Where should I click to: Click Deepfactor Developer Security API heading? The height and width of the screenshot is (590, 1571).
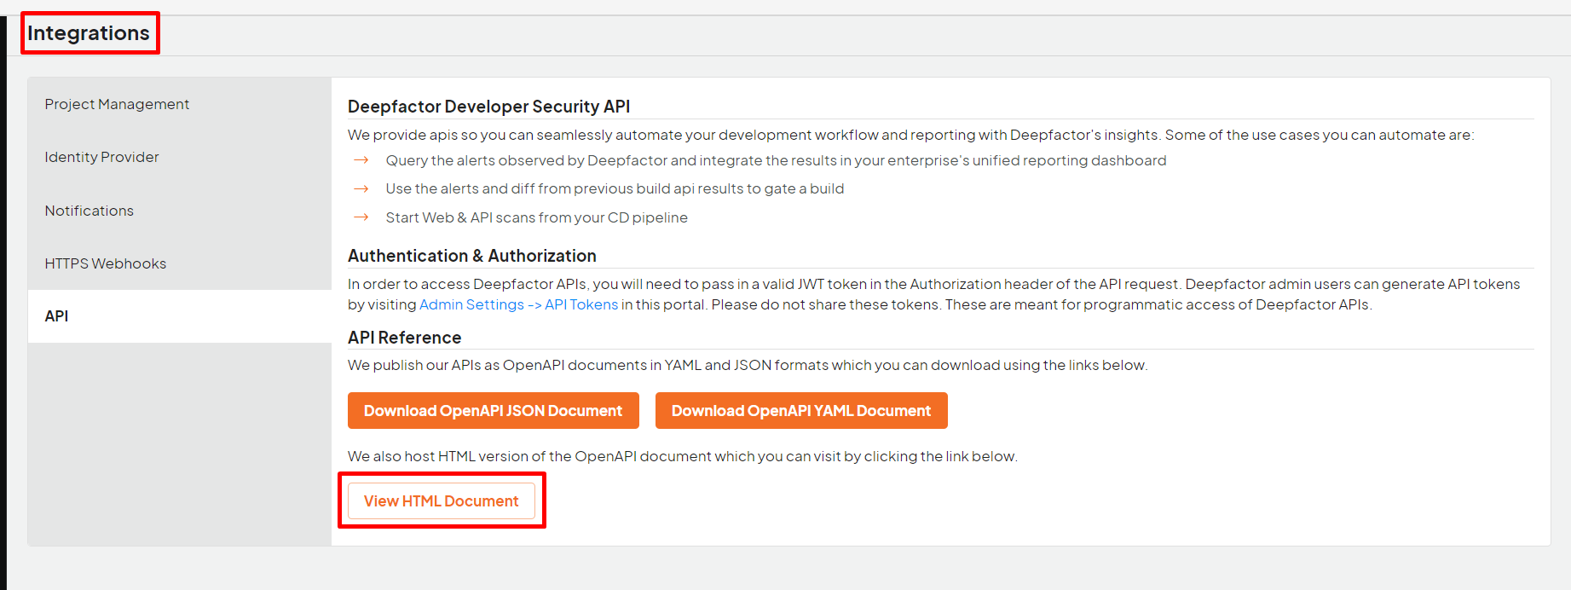click(x=488, y=107)
